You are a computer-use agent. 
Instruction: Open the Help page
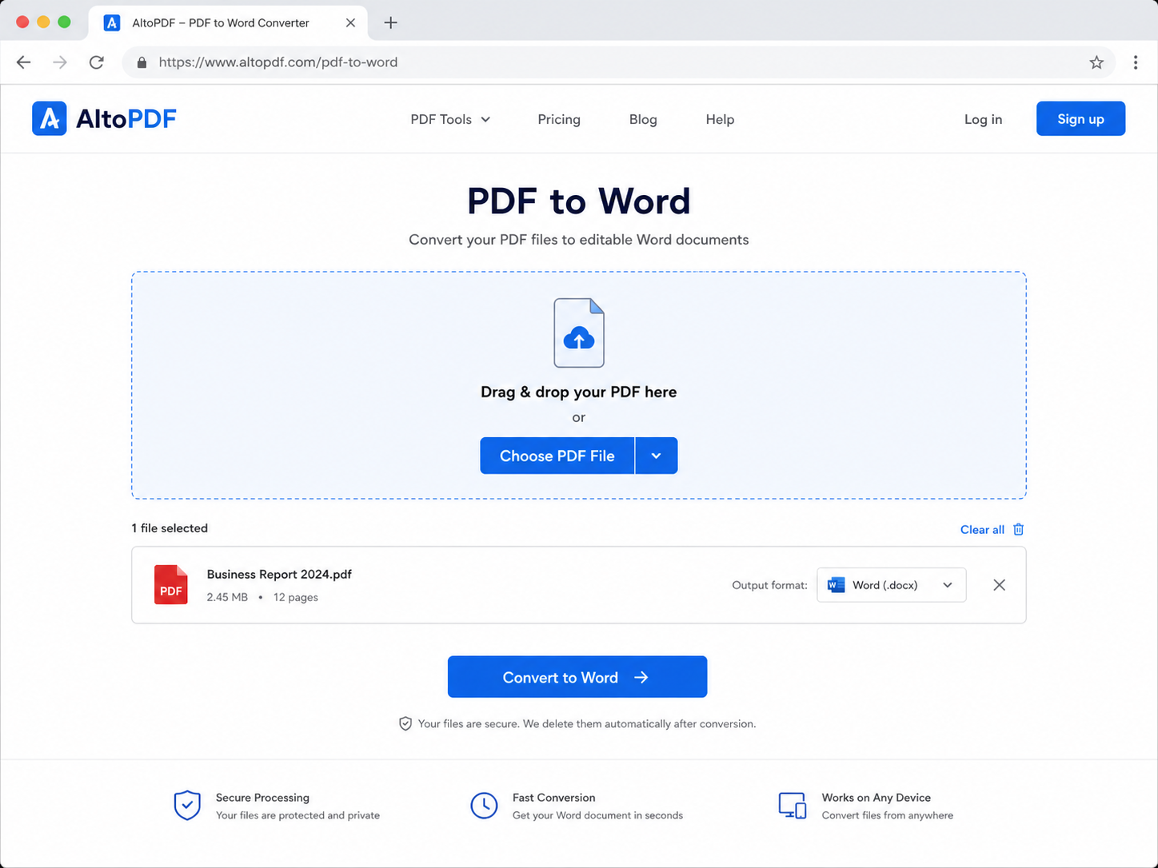click(720, 119)
